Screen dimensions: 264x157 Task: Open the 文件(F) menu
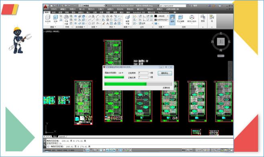click(x=54, y=9)
